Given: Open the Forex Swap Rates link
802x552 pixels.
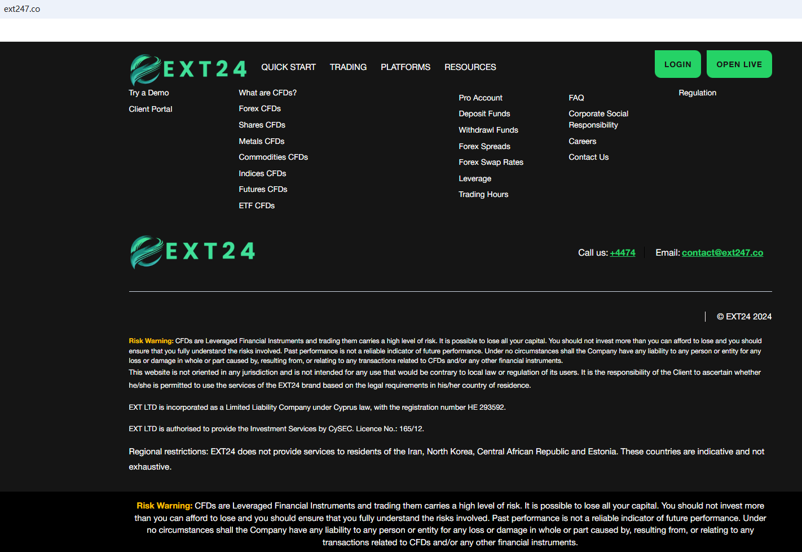Looking at the screenshot, I should pos(491,162).
